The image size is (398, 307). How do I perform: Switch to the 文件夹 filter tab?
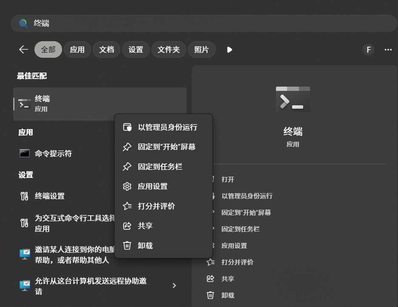pyautogui.click(x=168, y=49)
